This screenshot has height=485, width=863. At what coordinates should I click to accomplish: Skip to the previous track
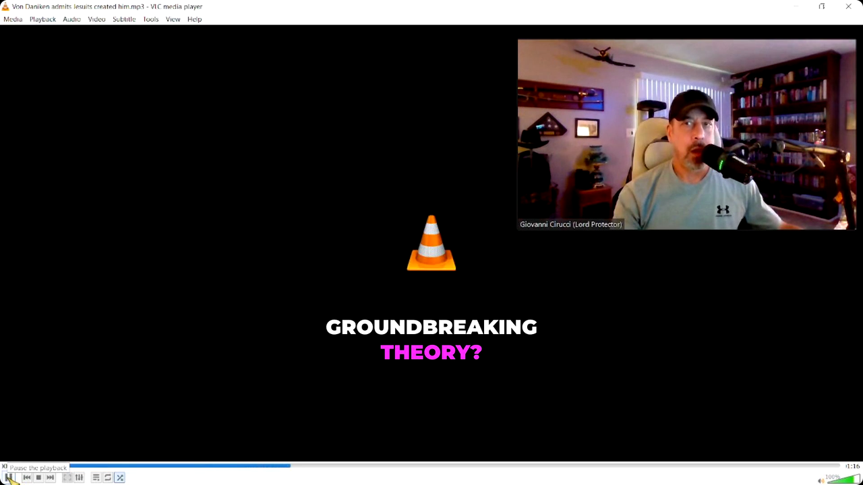(x=27, y=478)
